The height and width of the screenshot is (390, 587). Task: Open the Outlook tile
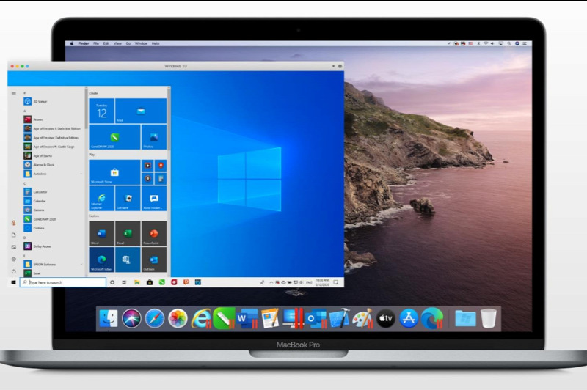point(154,260)
